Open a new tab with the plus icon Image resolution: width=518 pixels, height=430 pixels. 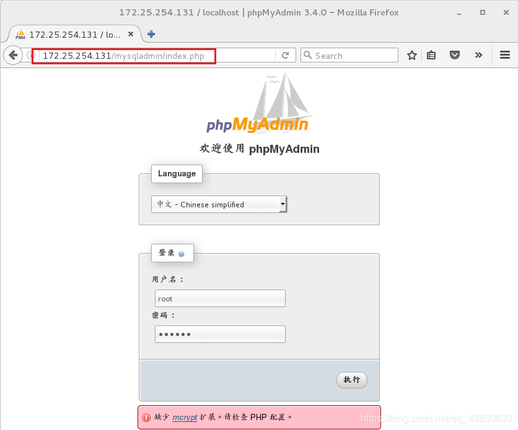[151, 34]
